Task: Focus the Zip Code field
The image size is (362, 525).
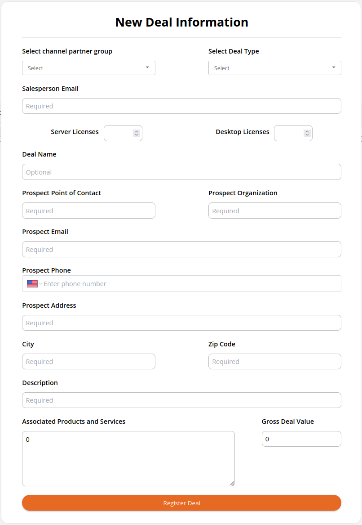Action: point(275,361)
